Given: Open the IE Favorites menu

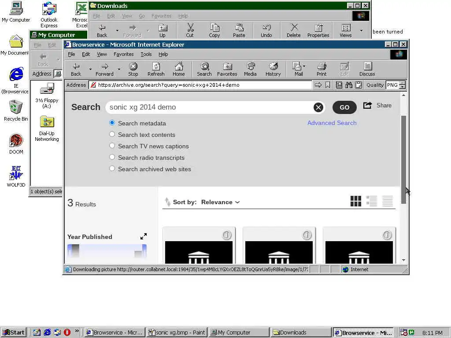Looking at the screenshot, I should [123, 54].
